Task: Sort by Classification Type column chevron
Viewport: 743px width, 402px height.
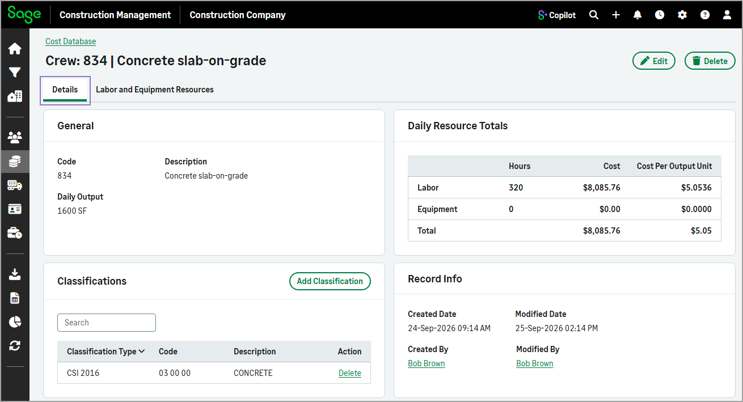Action: [142, 352]
